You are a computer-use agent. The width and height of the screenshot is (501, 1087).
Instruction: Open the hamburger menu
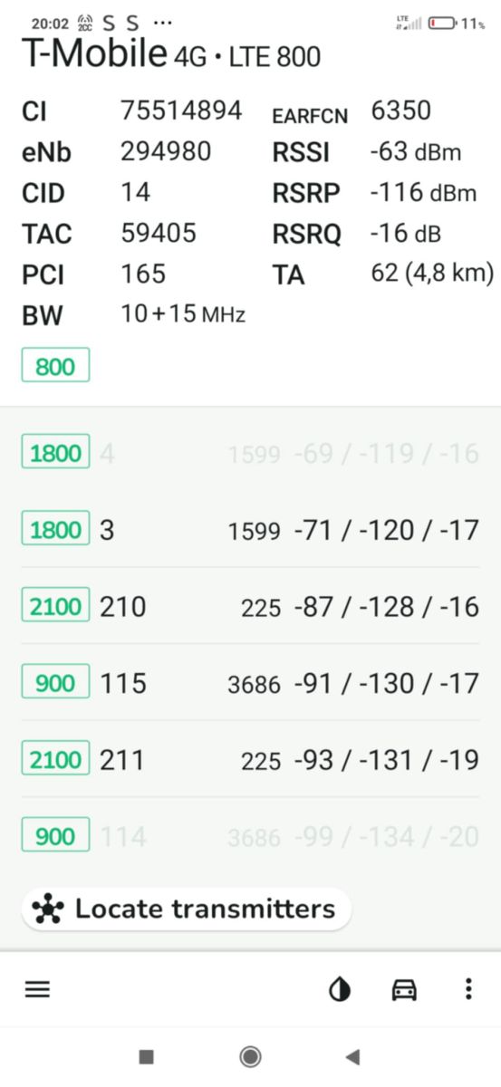click(x=37, y=989)
